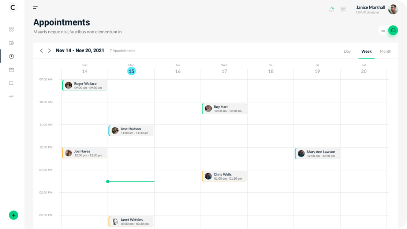Open notifications bell icon
Screen dimensions: 407x229
[x=331, y=10]
